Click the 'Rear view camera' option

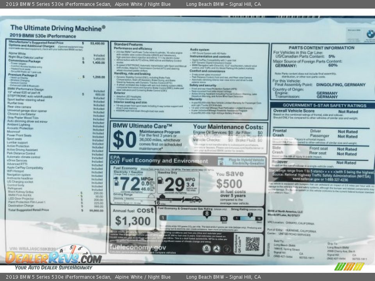19,107
